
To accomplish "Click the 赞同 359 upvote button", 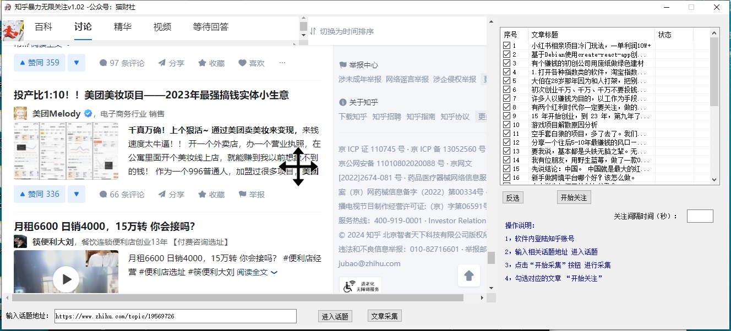I will pos(39,62).
